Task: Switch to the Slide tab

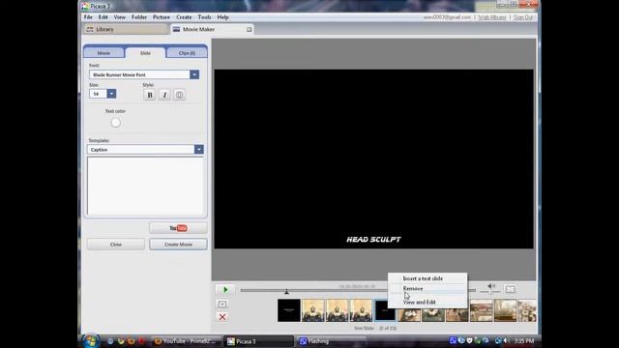Action: click(145, 53)
